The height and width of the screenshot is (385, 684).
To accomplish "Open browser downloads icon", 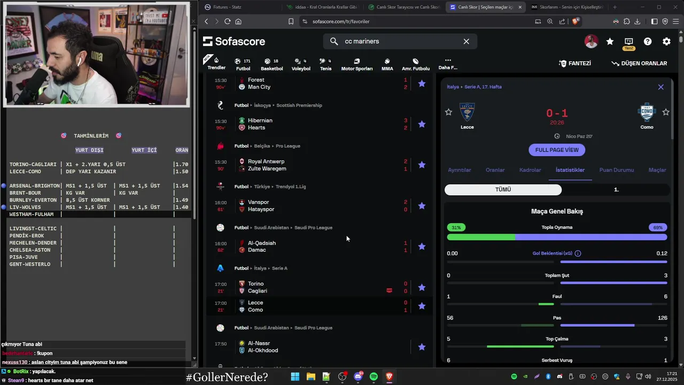I will tap(637, 21).
